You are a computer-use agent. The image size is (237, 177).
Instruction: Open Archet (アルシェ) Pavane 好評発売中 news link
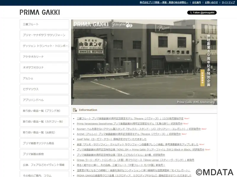tap(129, 134)
